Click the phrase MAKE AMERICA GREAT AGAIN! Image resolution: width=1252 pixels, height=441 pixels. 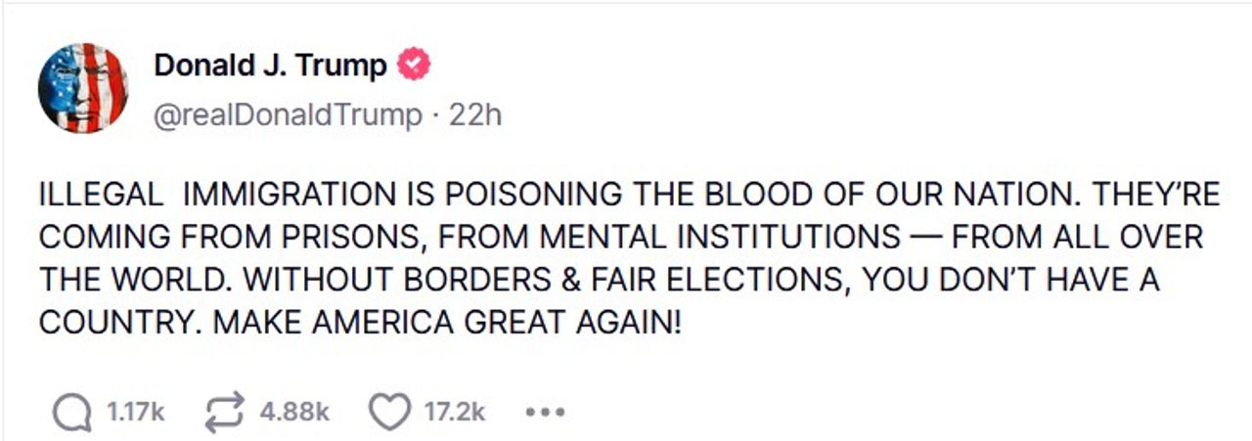(447, 323)
